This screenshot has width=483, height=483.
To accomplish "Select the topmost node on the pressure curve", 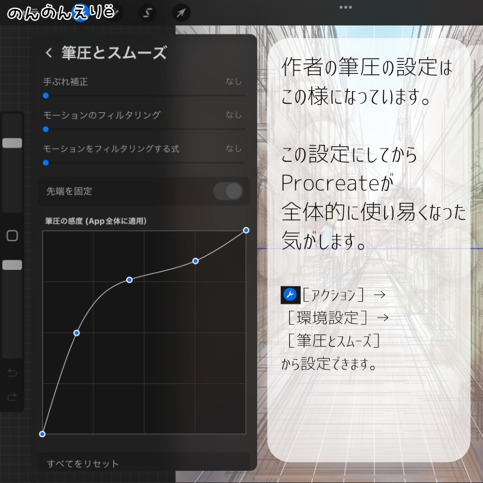I will tap(246, 230).
